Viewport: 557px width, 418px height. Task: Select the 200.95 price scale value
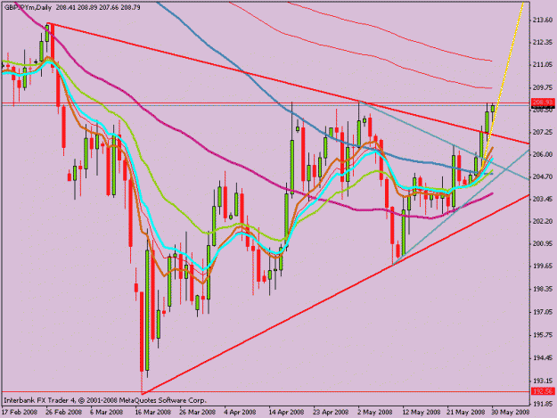tap(542, 243)
